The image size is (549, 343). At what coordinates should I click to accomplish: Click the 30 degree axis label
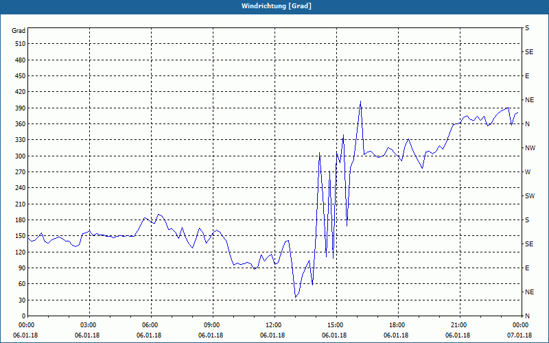tap(22, 300)
